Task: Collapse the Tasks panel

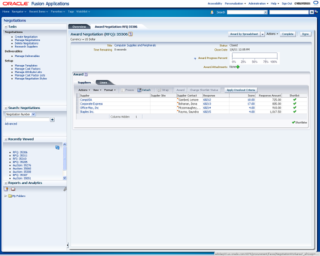Action: coord(6,26)
